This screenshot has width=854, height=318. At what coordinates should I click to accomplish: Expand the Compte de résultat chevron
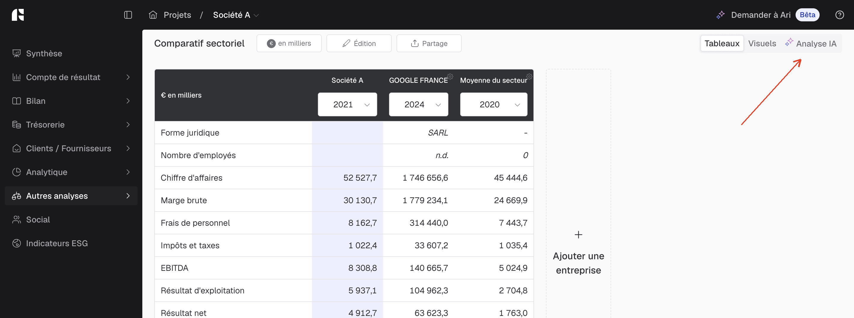128,77
